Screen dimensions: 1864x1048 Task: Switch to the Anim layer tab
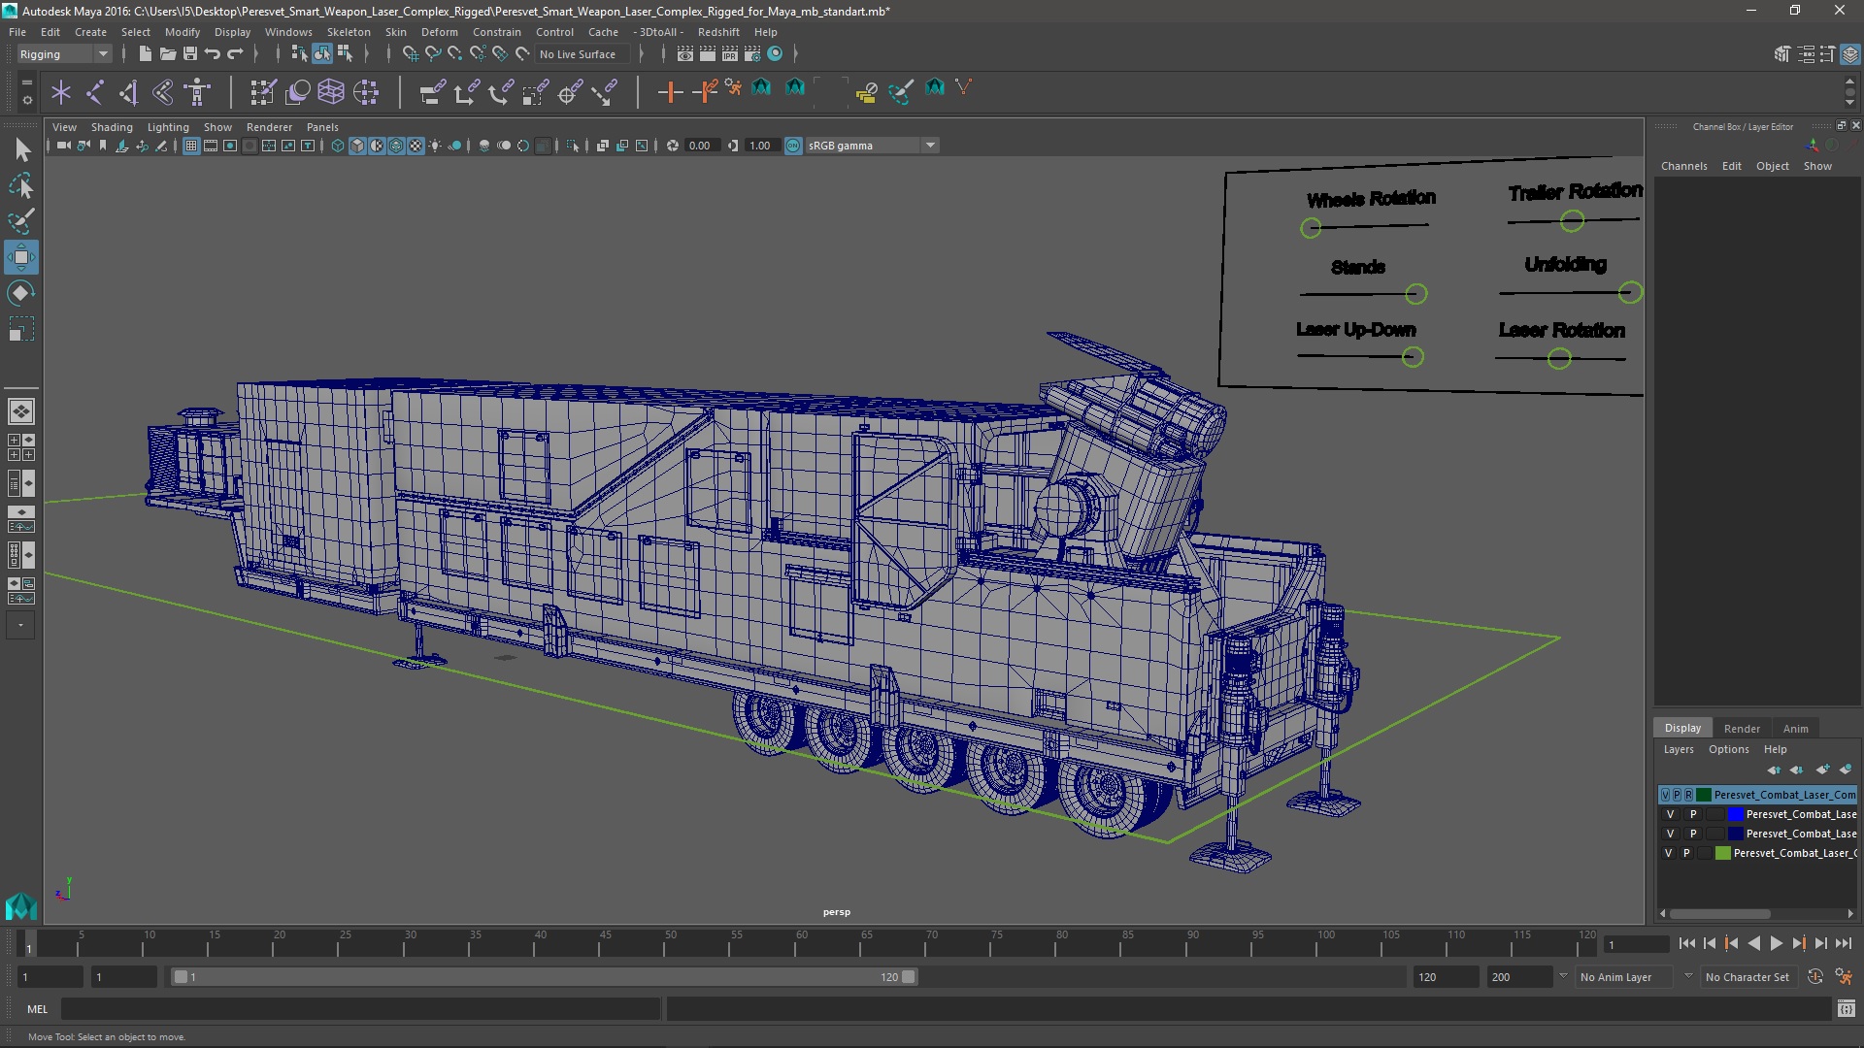pos(1795,729)
